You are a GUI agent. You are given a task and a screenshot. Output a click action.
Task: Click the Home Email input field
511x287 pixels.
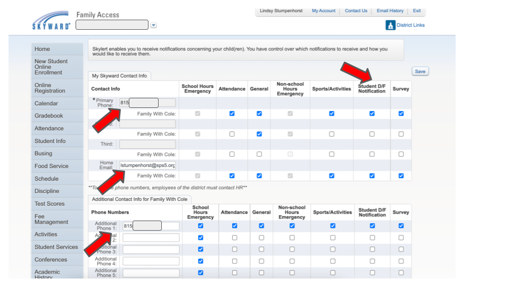point(147,165)
